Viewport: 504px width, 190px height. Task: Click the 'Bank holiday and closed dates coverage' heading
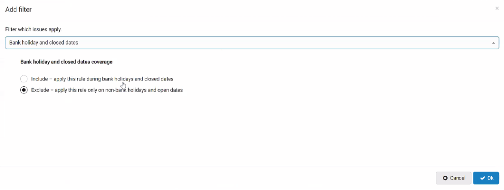[66, 62]
